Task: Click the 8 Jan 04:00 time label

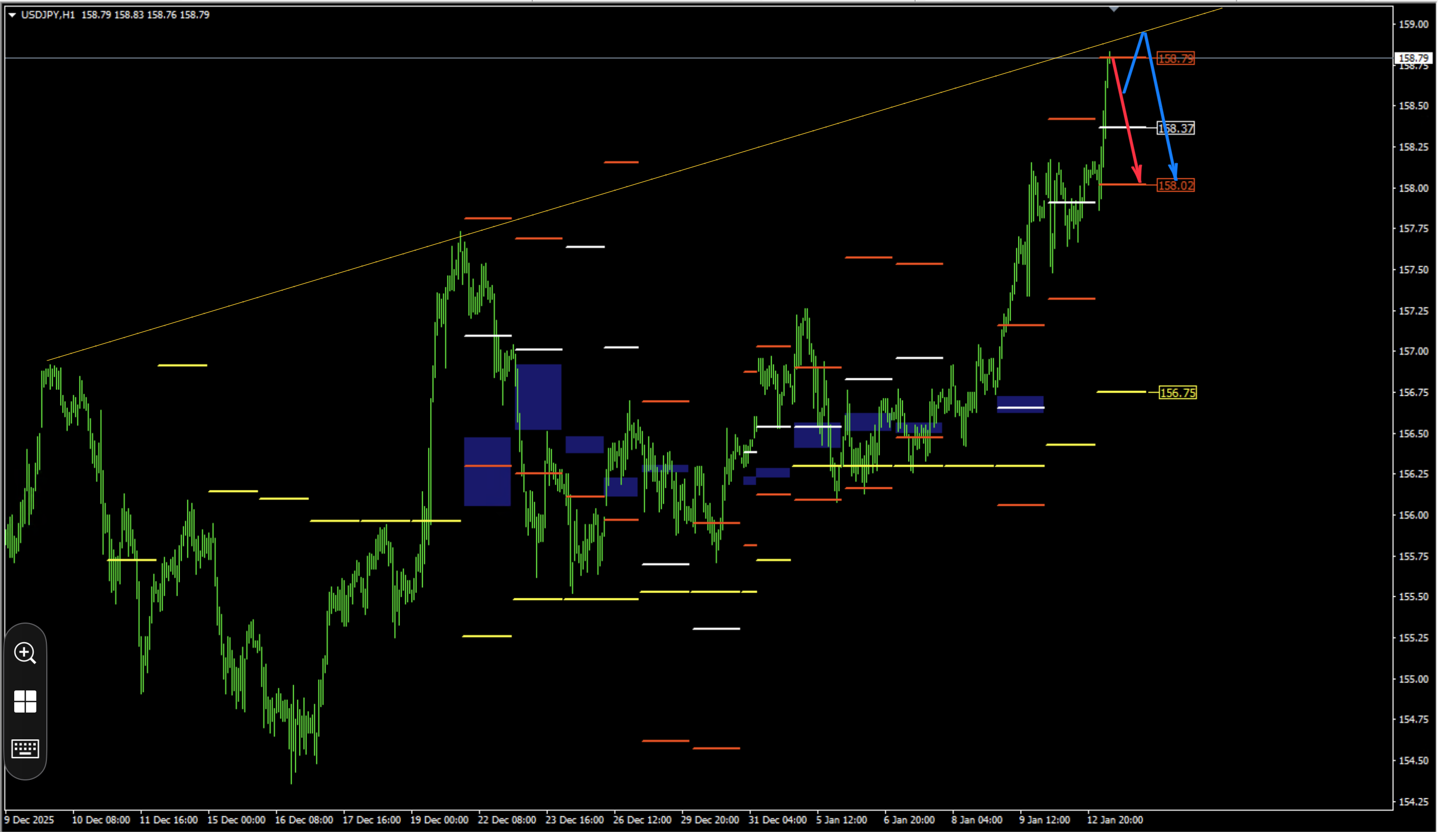Action: click(977, 820)
